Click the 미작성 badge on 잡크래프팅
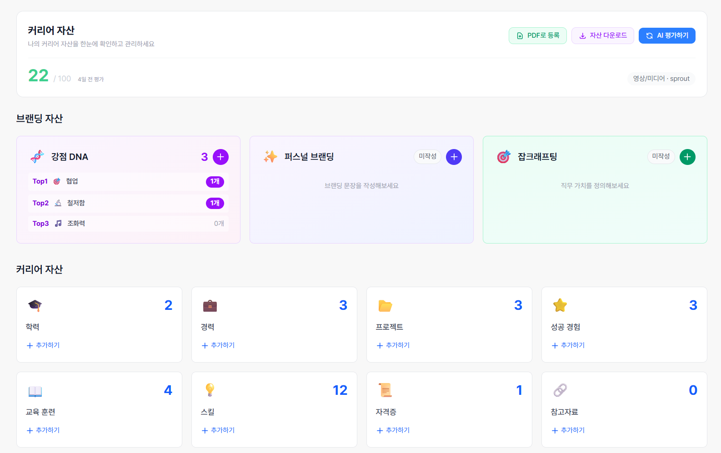The width and height of the screenshot is (721, 453). click(x=661, y=156)
